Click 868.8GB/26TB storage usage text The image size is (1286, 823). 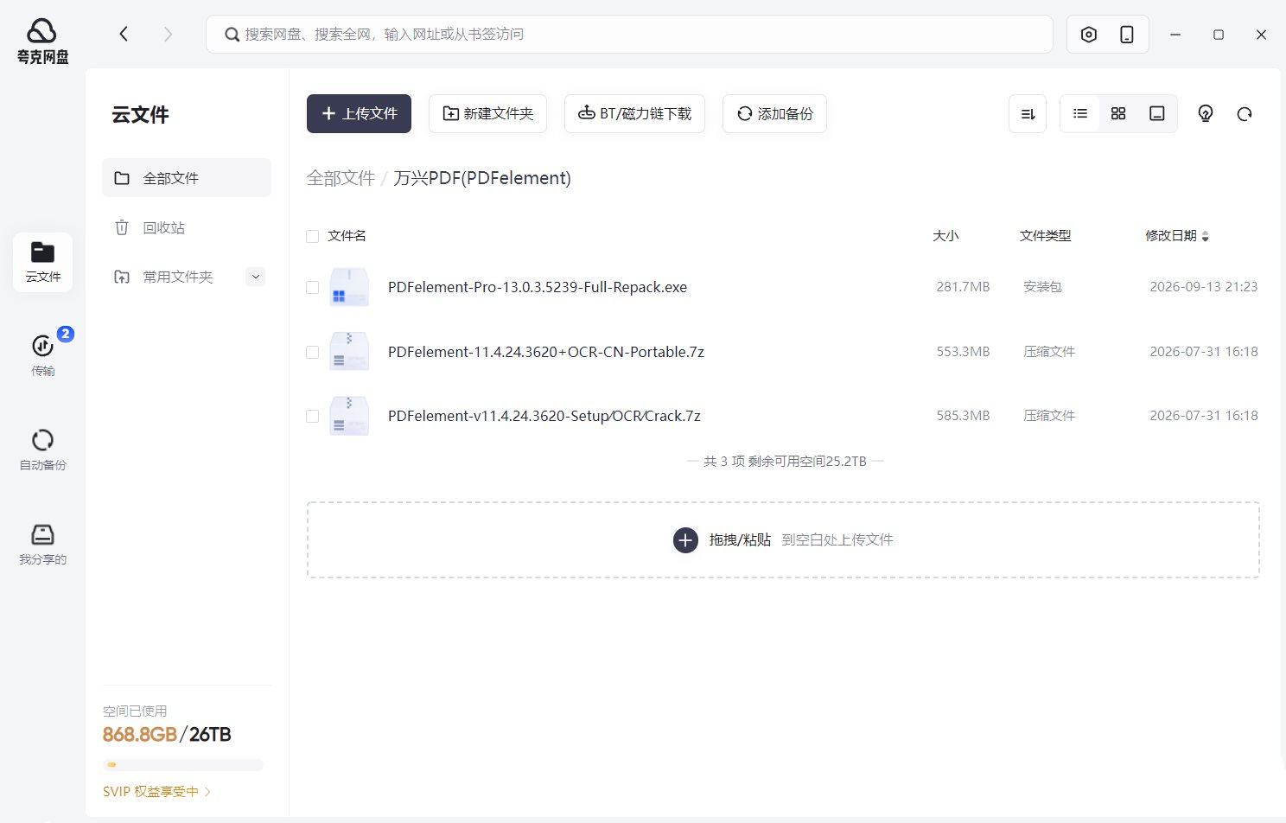(x=167, y=735)
